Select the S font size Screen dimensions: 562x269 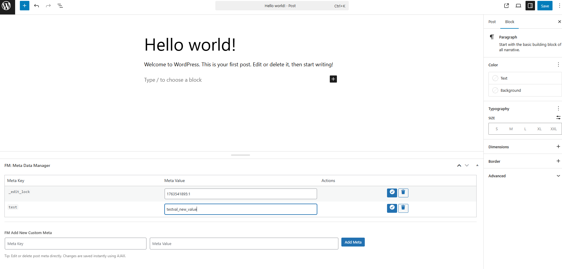[x=496, y=129]
